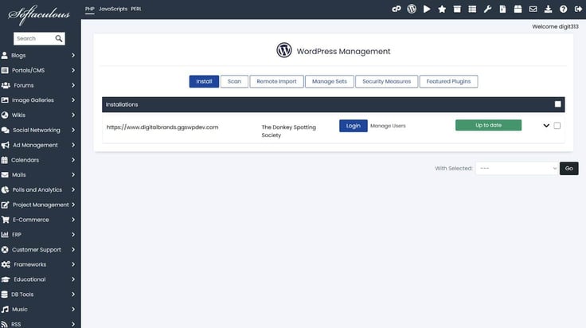Click the Ad Management megaphone icon
The width and height of the screenshot is (586, 328).
(x=6, y=145)
